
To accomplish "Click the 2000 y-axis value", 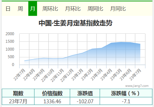I will click(10, 34).
